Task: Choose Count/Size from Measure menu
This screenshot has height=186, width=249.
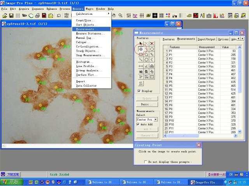Action: coord(84,20)
